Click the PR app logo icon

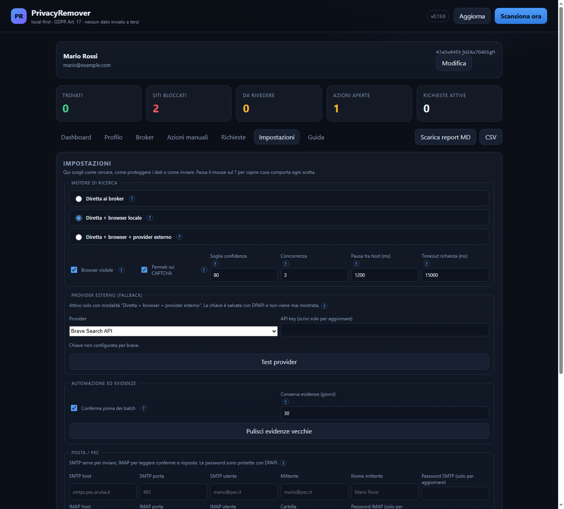click(x=19, y=16)
